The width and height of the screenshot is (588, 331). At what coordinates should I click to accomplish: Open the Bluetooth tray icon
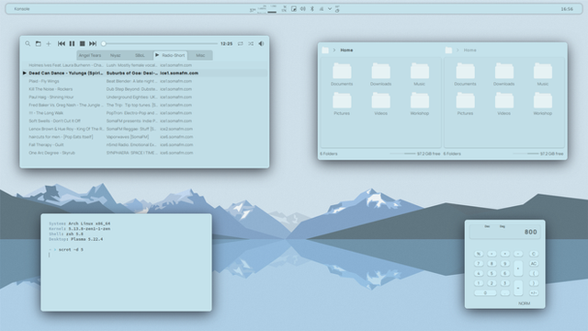point(312,8)
